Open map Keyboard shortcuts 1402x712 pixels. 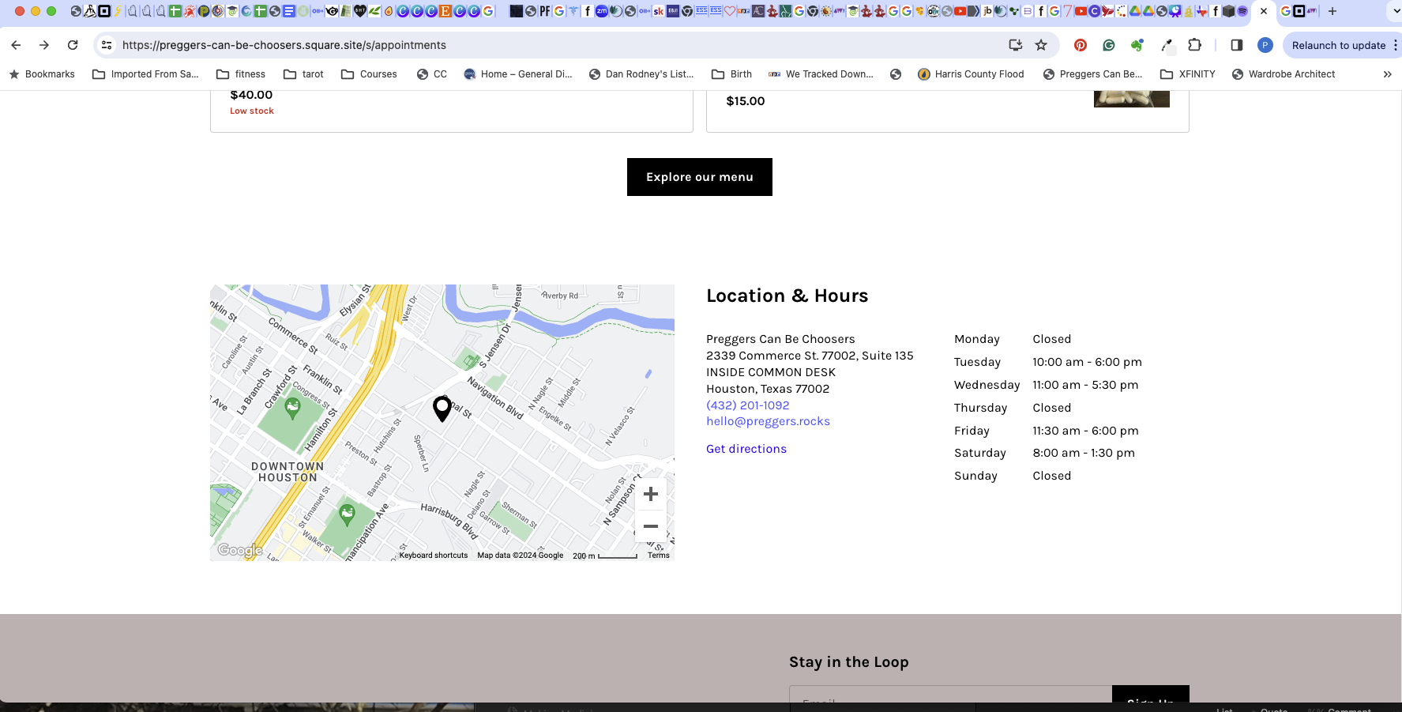(434, 556)
